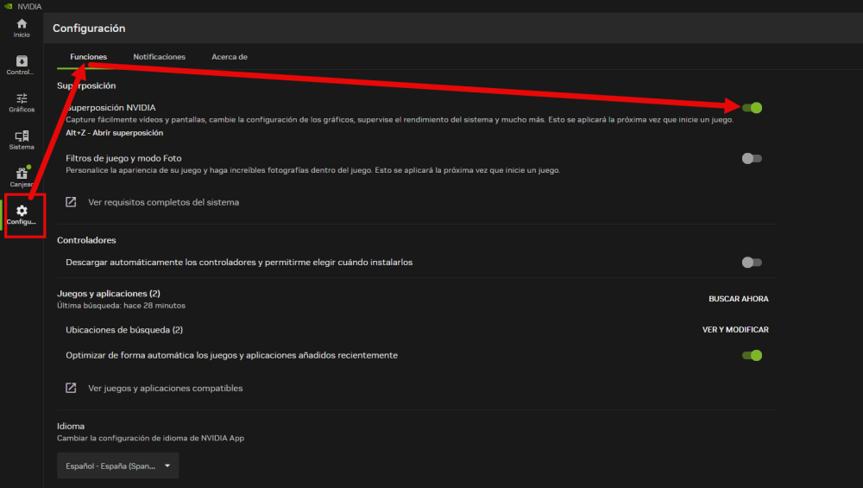
Task: Disable the Superposición NVIDIA toggle
Action: tap(752, 107)
